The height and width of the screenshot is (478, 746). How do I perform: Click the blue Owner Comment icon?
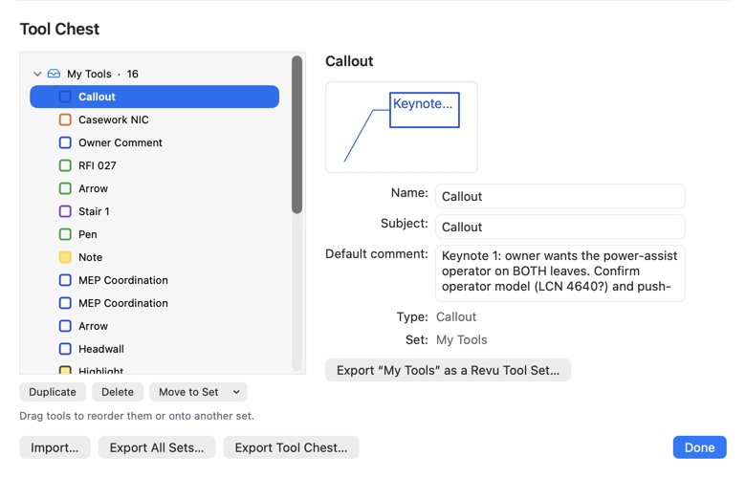pyautogui.click(x=65, y=142)
